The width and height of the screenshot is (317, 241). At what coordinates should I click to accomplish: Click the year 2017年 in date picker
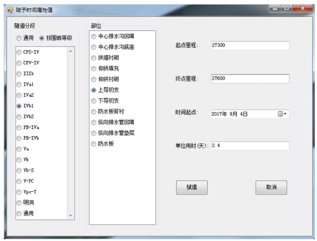(x=219, y=114)
